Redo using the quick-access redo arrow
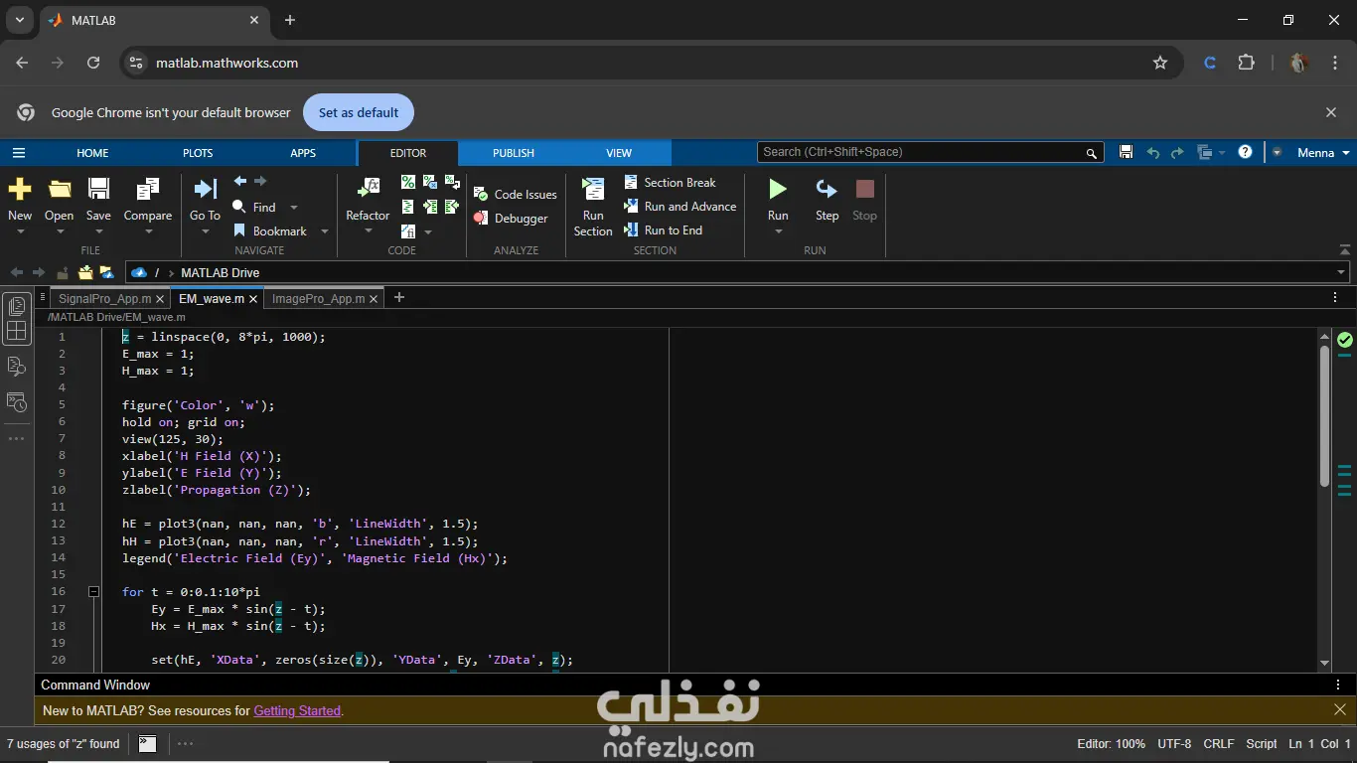 tap(1177, 153)
